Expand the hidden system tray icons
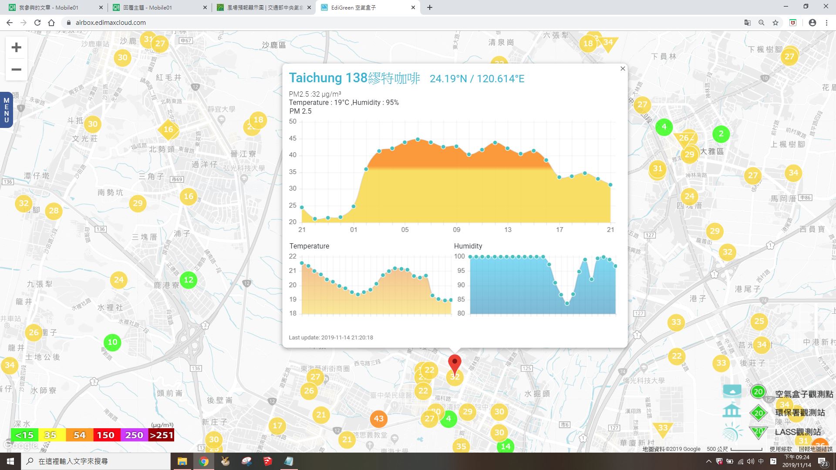This screenshot has width=836, height=470. click(708, 461)
